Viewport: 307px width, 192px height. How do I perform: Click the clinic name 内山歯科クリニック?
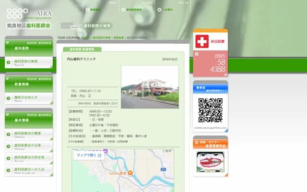81,59
